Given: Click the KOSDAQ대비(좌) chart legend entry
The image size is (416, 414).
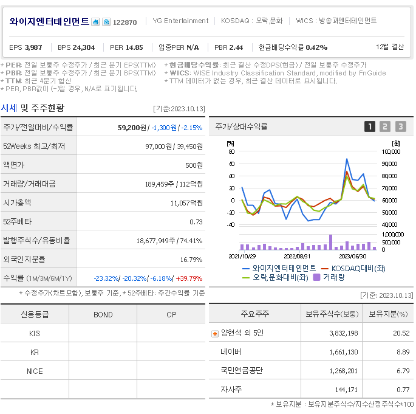Looking at the screenshot, I should [x=353, y=269].
